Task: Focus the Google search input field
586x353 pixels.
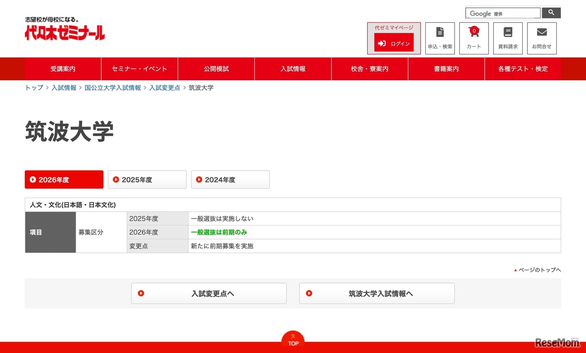Action: click(x=503, y=13)
